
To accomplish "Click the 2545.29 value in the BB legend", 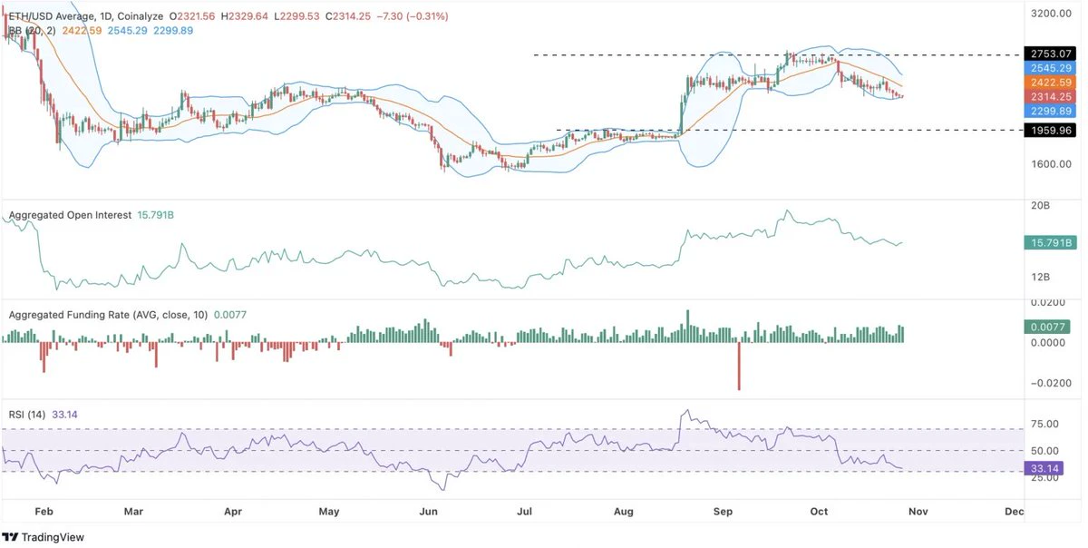I will (127, 31).
